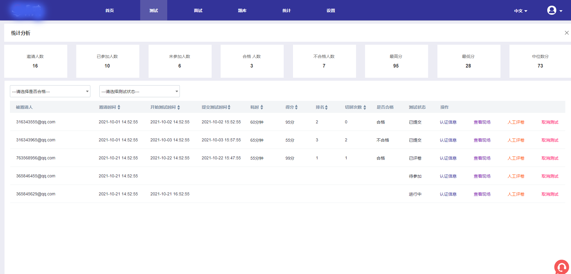Click 查看现场 for 365846455@qq.com
Screen dimensions: 571x274
tap(482, 176)
